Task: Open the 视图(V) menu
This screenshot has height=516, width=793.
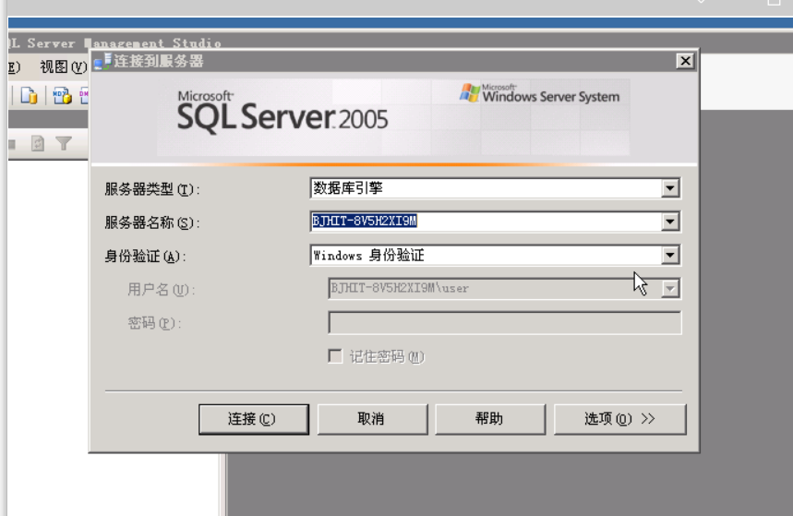Action: (63, 66)
